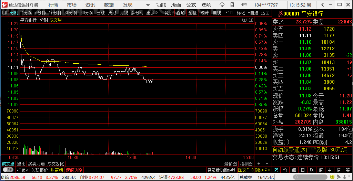
Task: Switch to 15分钟 chart period
Action: point(55,13)
